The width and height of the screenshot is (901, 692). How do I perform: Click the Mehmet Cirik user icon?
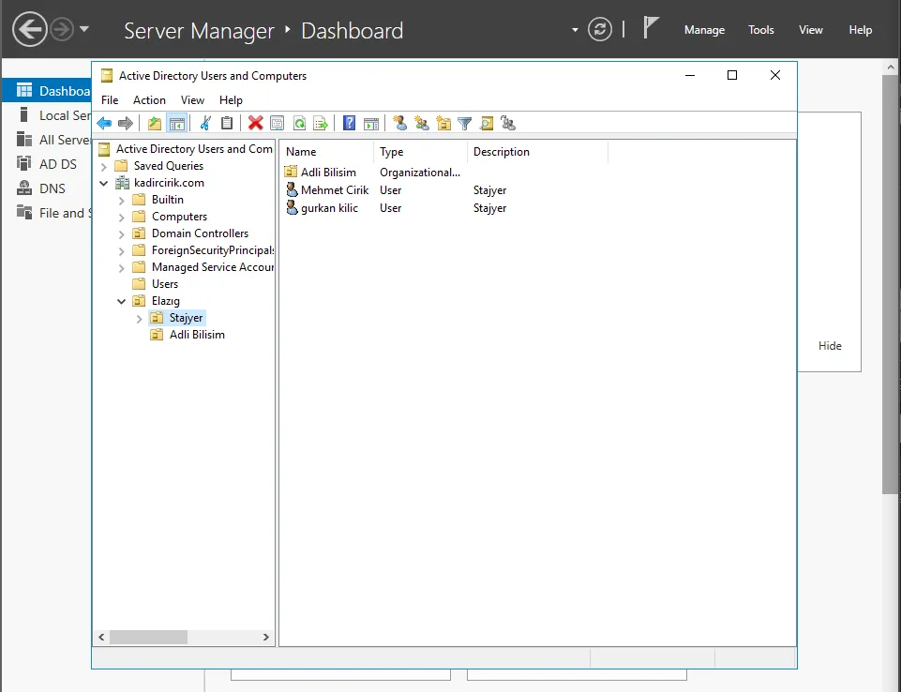(x=292, y=189)
